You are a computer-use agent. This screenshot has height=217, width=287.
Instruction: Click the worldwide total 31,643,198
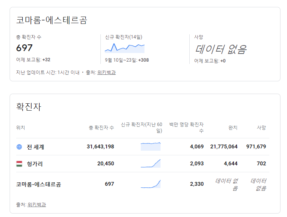click(100, 146)
